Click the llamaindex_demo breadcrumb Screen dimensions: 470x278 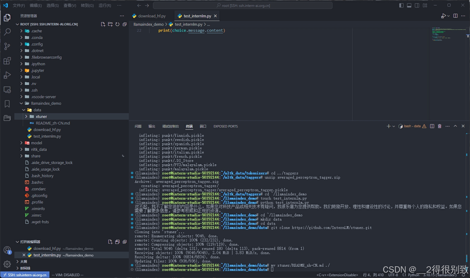(x=149, y=24)
